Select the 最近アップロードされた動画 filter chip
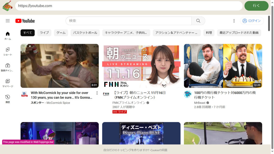 239,33
